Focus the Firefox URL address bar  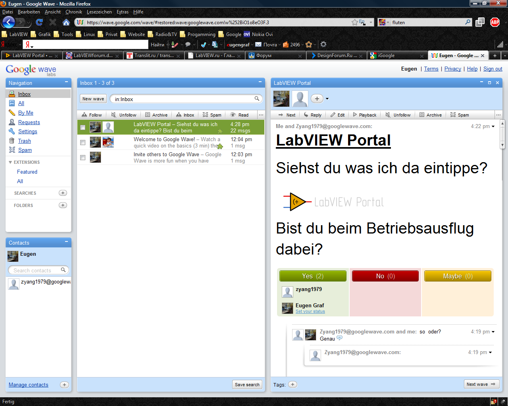(217, 22)
